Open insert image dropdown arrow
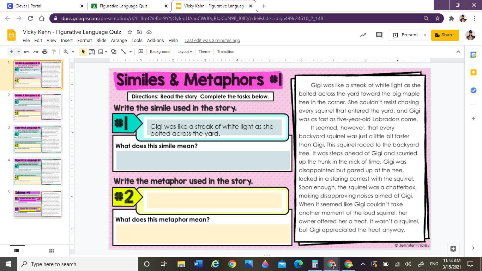The height and width of the screenshot is (271, 482). [106, 52]
